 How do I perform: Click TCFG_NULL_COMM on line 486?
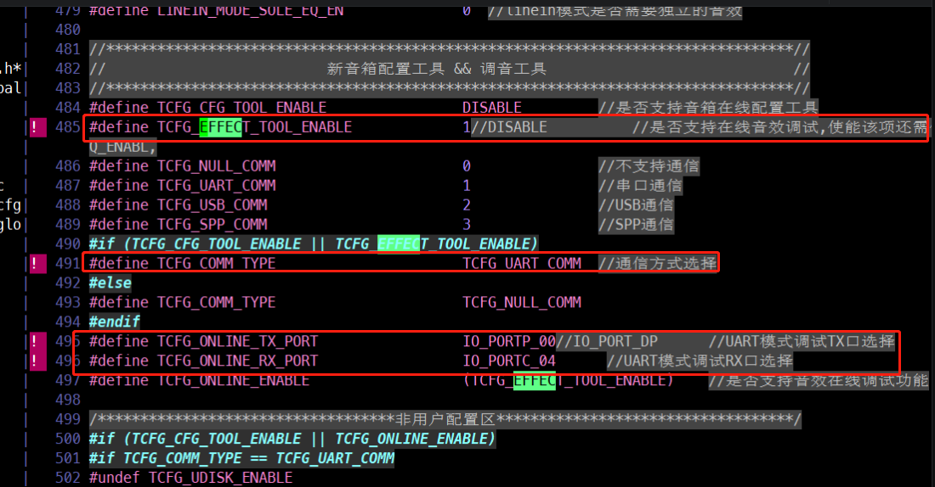[217, 166]
